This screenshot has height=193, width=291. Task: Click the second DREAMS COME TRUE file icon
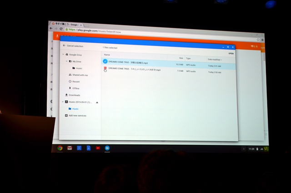105,68
